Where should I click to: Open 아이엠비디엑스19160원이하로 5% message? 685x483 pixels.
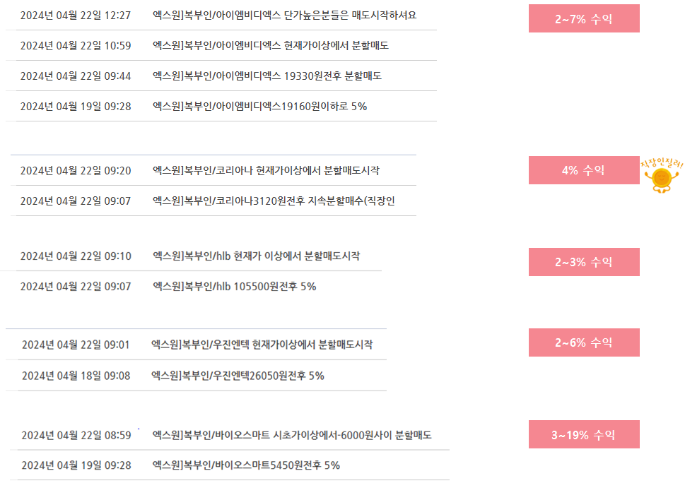coord(259,107)
